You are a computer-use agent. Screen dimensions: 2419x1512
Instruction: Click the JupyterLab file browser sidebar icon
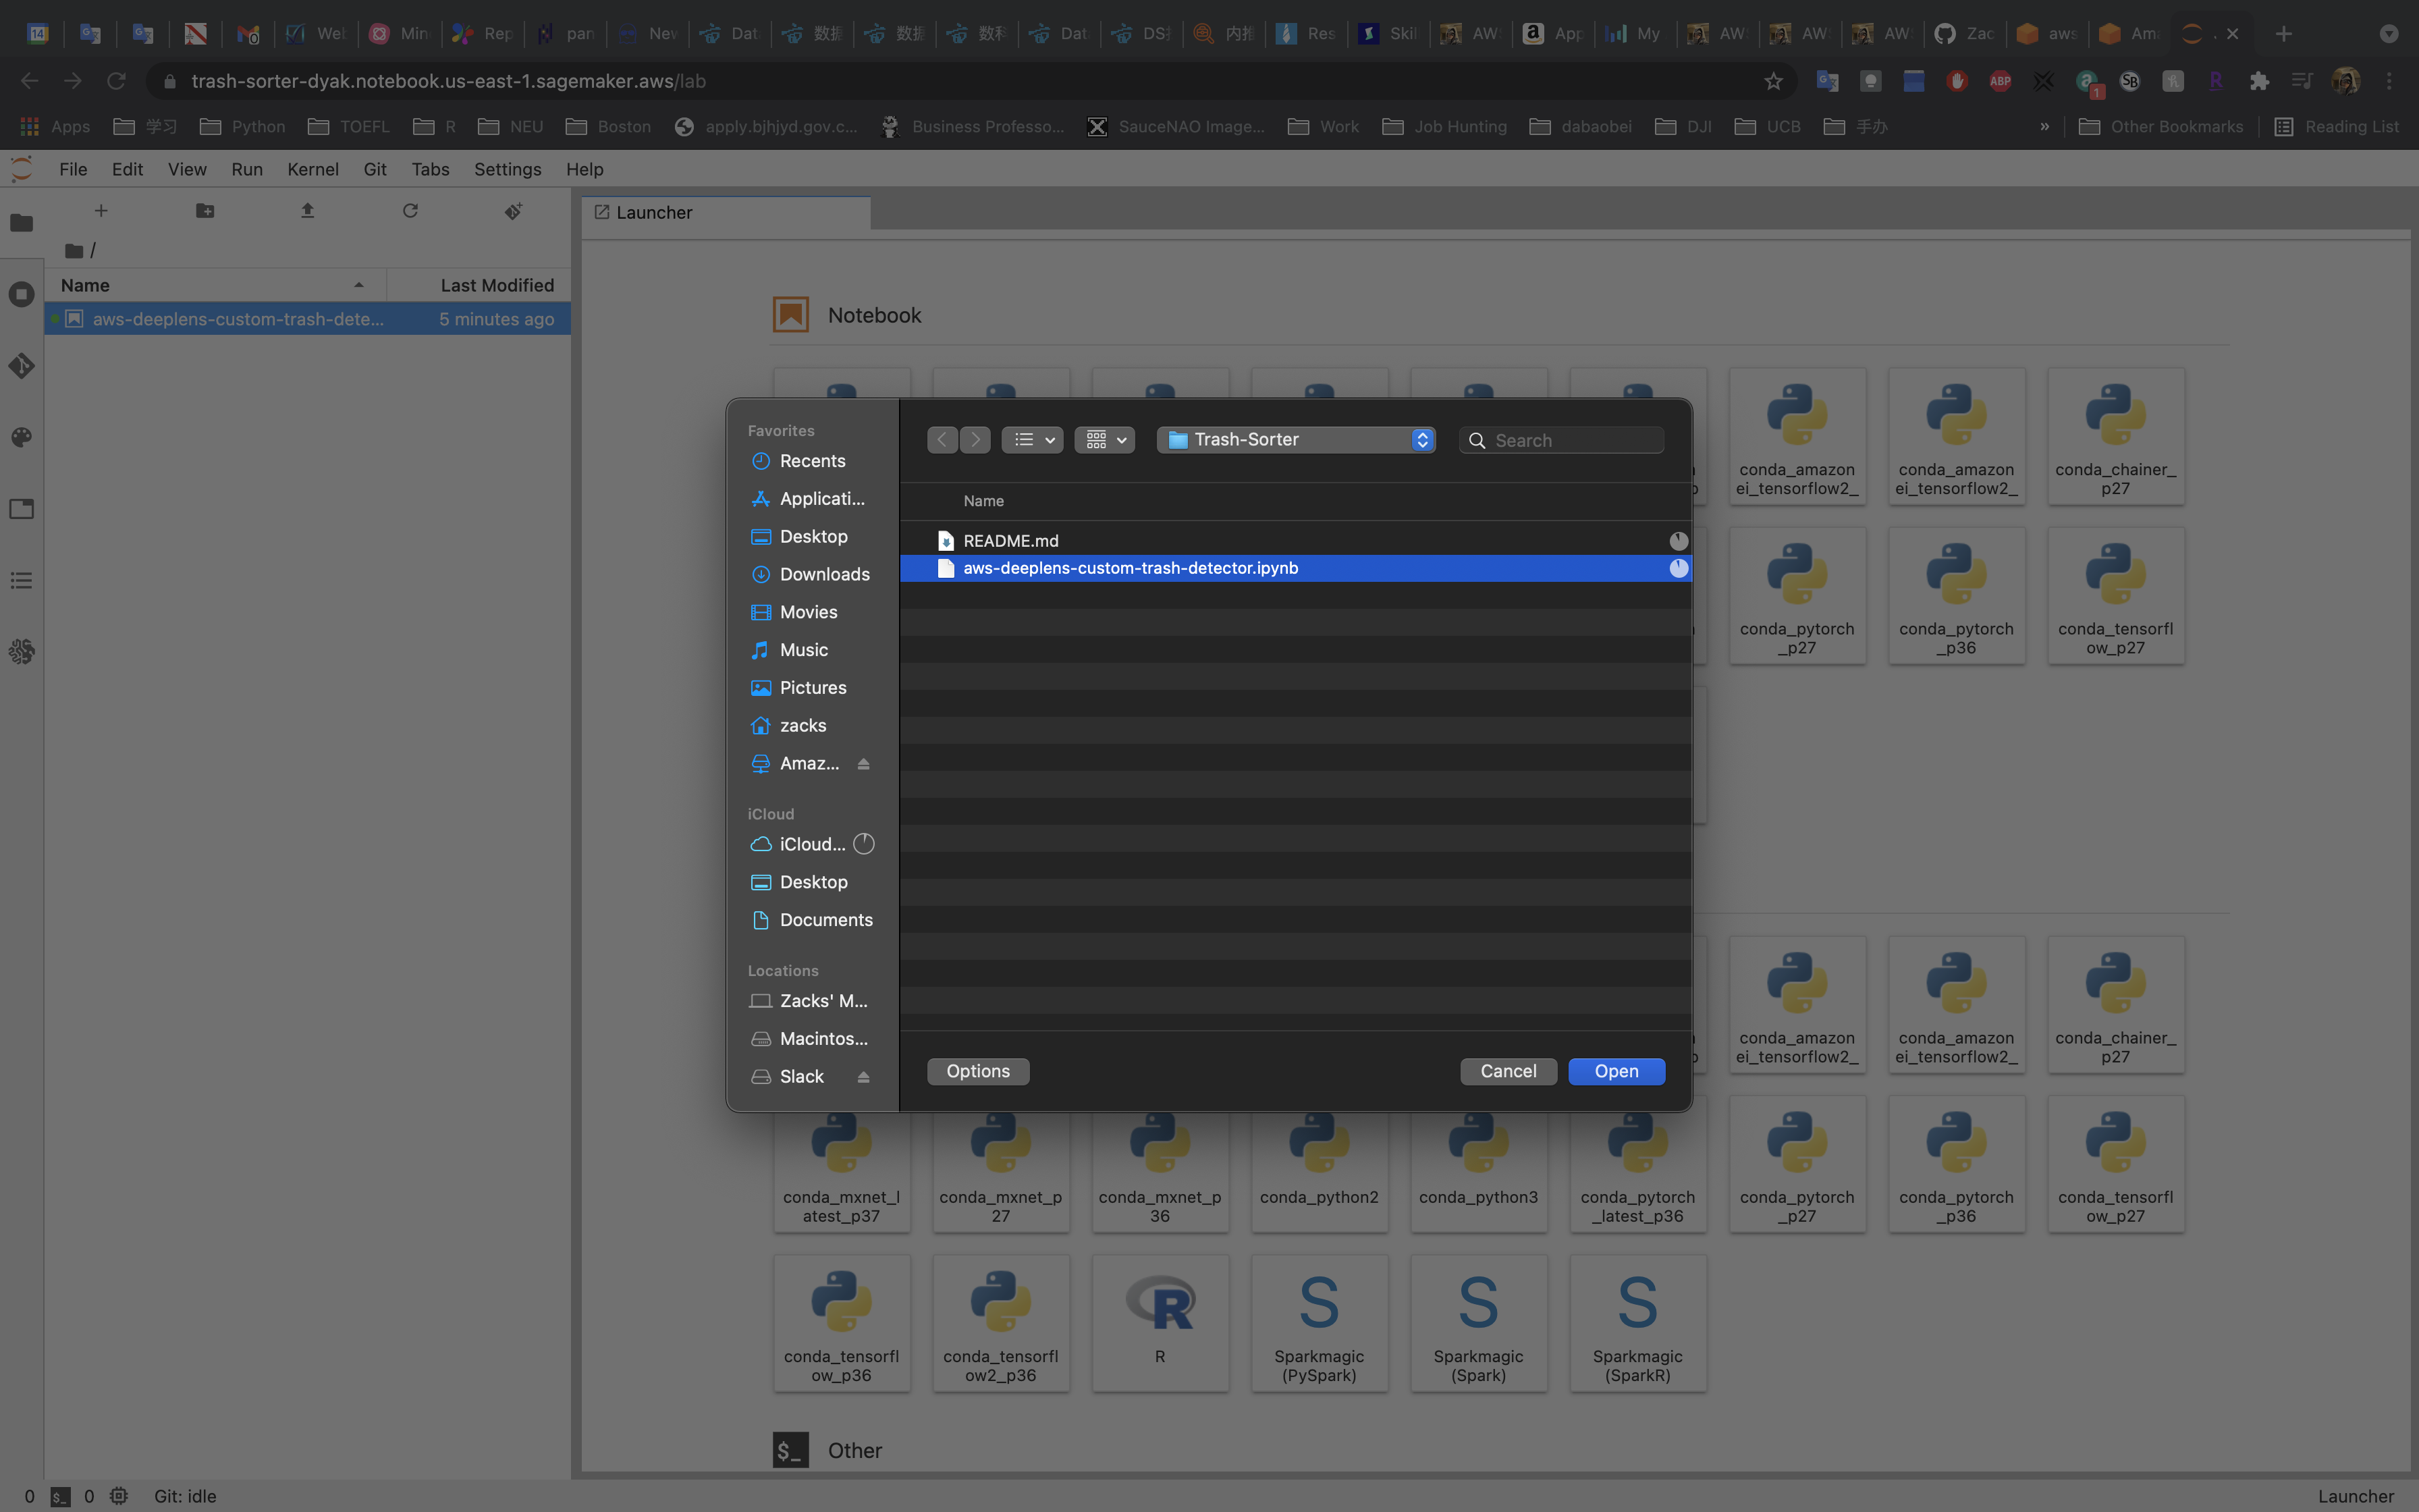point(21,223)
